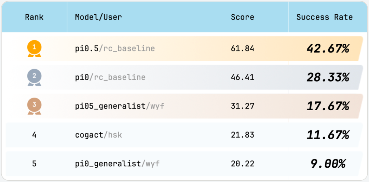Viewport: 369px width, 182px height.
Task: Click the gold first-place medal icon
Action: tap(34, 48)
